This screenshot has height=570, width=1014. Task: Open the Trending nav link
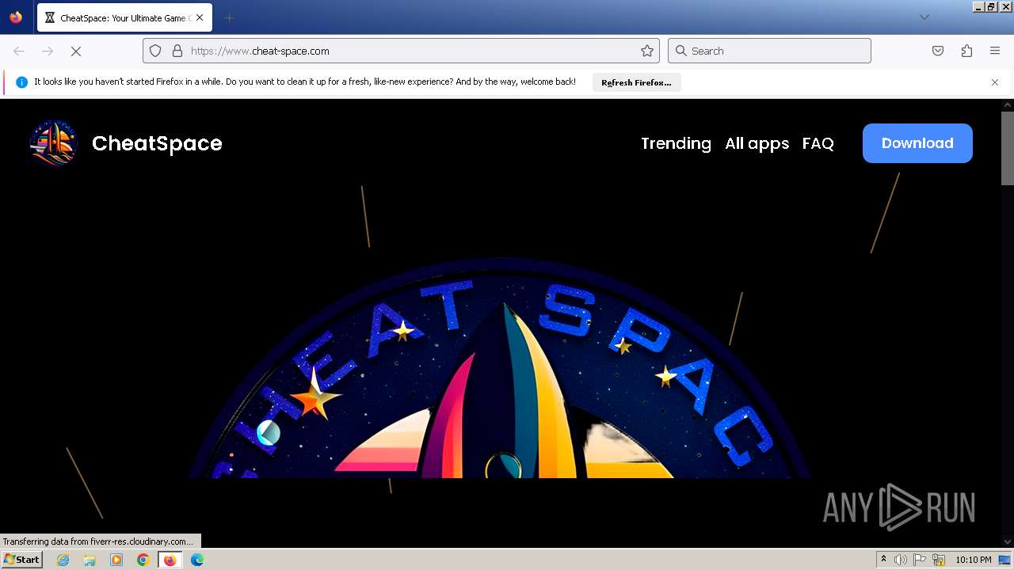tap(676, 143)
